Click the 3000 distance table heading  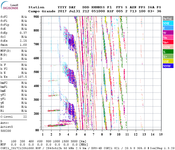coord(74,141)
